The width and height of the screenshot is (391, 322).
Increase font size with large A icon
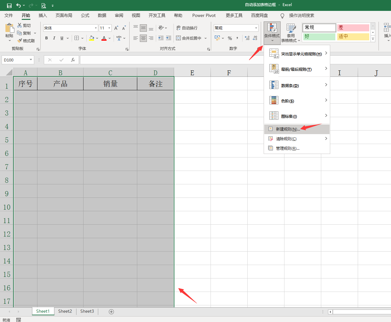pos(116,28)
